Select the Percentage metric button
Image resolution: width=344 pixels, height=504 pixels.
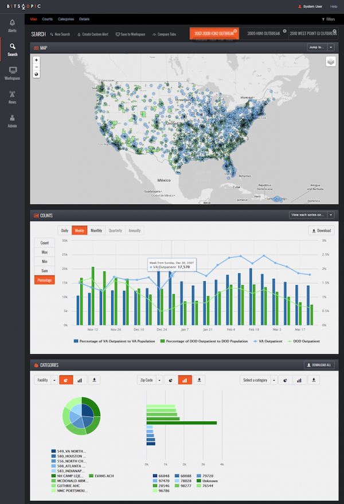[x=45, y=280]
